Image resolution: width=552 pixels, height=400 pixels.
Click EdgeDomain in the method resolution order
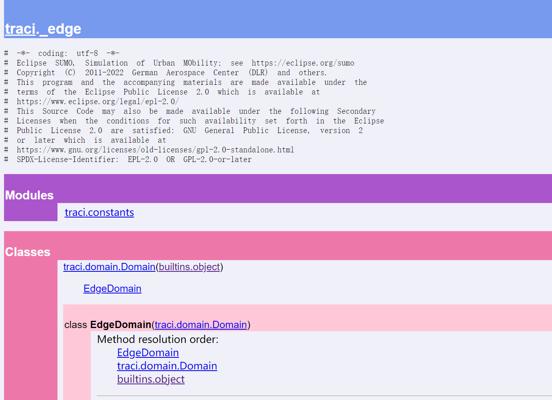click(148, 353)
